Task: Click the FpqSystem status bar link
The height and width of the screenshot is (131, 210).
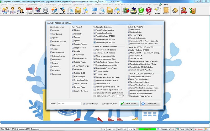Action: pyautogui.click(x=199, y=129)
